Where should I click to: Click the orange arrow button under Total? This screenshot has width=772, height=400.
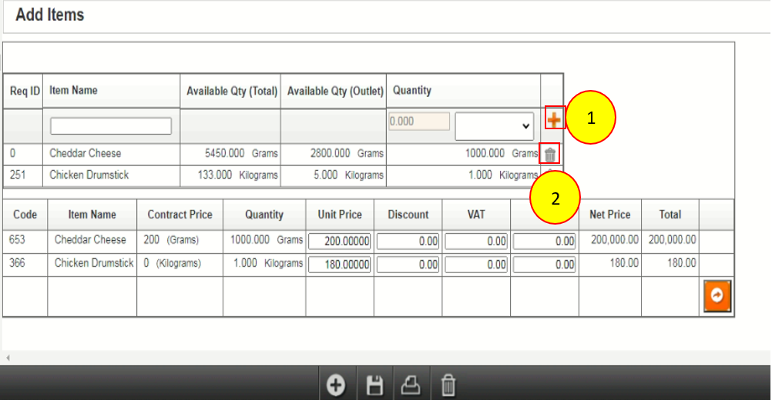coord(717,296)
